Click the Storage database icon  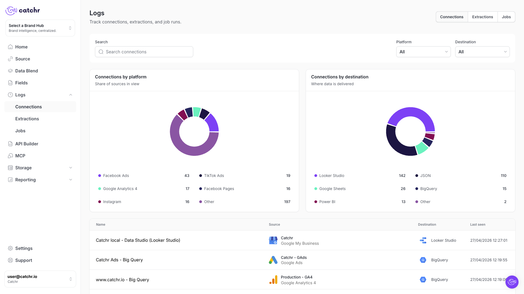pos(10,168)
